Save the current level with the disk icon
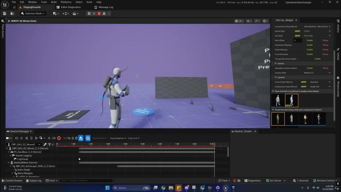 5,14
